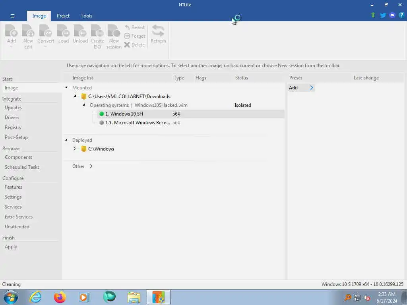Open the Updates page

[x=13, y=108]
